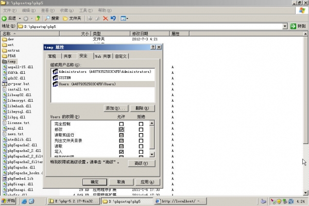Check Deny for 完全控制
The width and height of the screenshot is (309, 206).
(x=141, y=124)
